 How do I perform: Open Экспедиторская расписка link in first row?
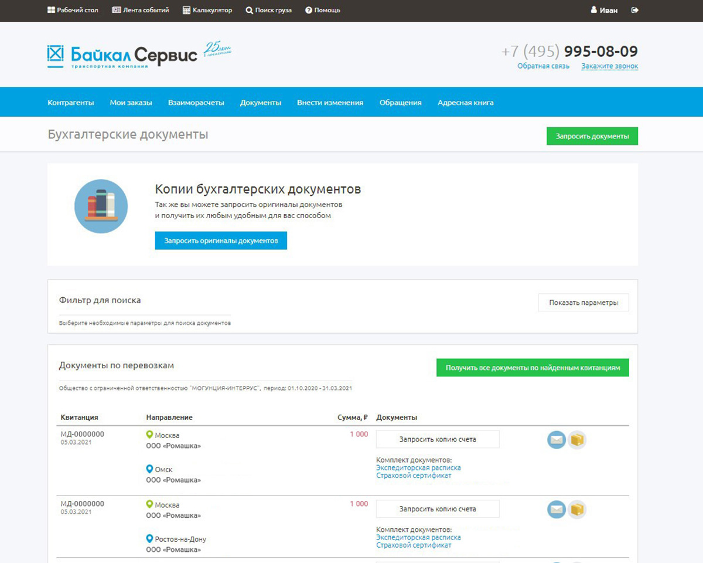418,468
